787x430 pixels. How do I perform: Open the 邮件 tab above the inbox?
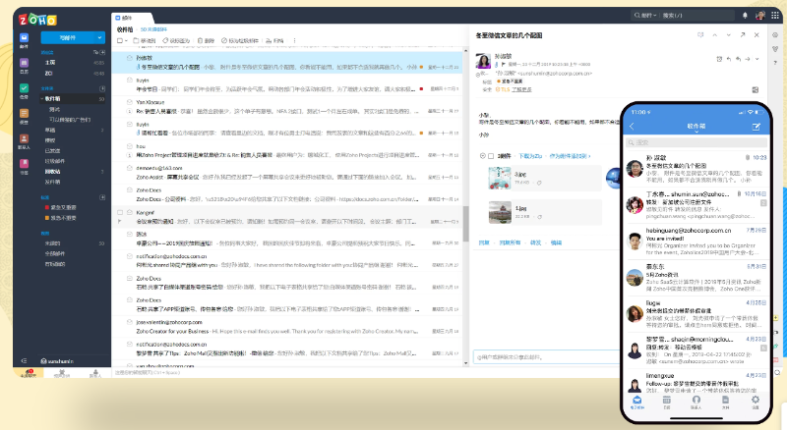click(126, 17)
